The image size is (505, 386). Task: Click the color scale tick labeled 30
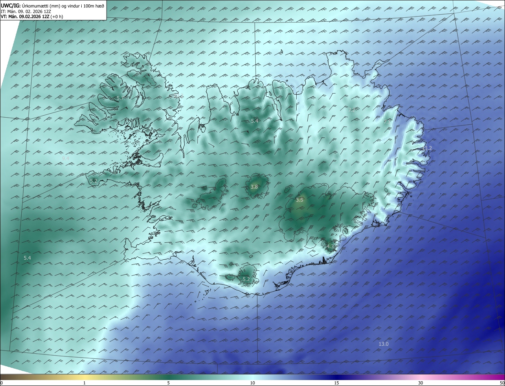[x=421, y=383]
